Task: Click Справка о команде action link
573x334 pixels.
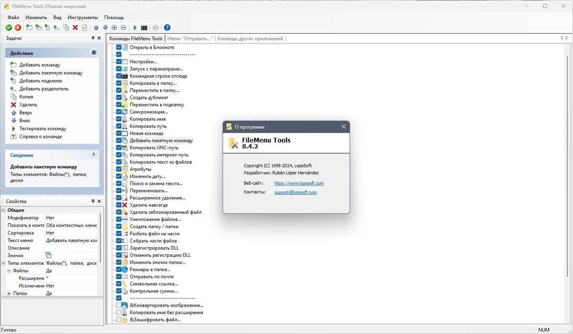Action: [41, 136]
